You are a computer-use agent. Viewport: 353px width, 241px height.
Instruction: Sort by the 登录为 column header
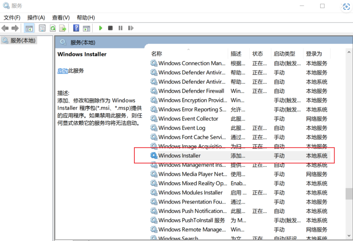[314, 54]
